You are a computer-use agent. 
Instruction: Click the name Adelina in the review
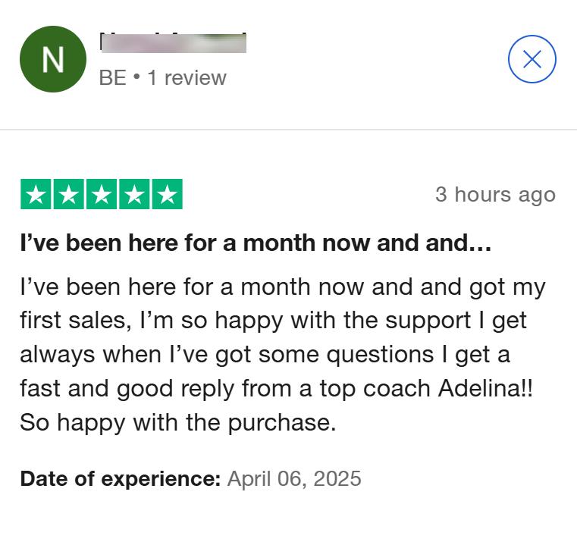click(x=478, y=388)
